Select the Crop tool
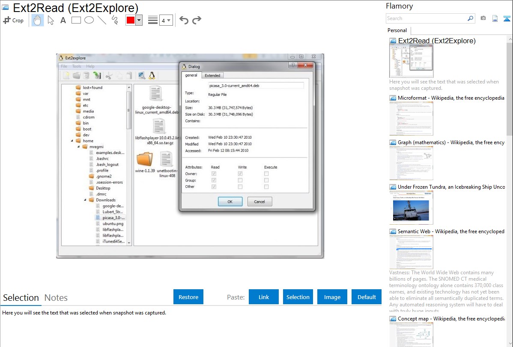Image resolution: width=513 pixels, height=347 pixels. [13, 20]
